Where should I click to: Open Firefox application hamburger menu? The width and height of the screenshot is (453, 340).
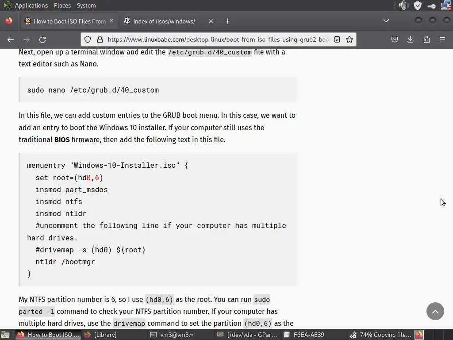[x=442, y=39]
